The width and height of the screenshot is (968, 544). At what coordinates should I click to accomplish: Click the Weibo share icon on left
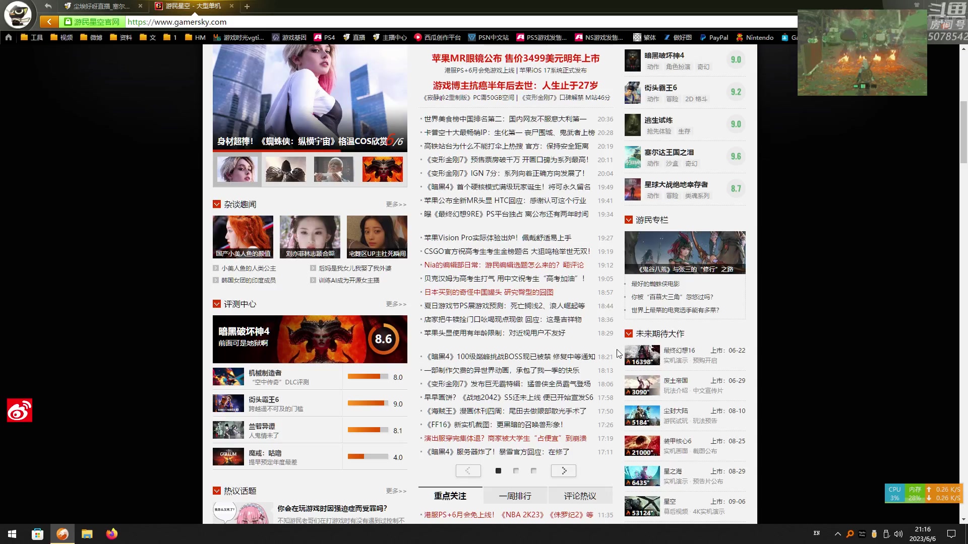click(x=20, y=410)
